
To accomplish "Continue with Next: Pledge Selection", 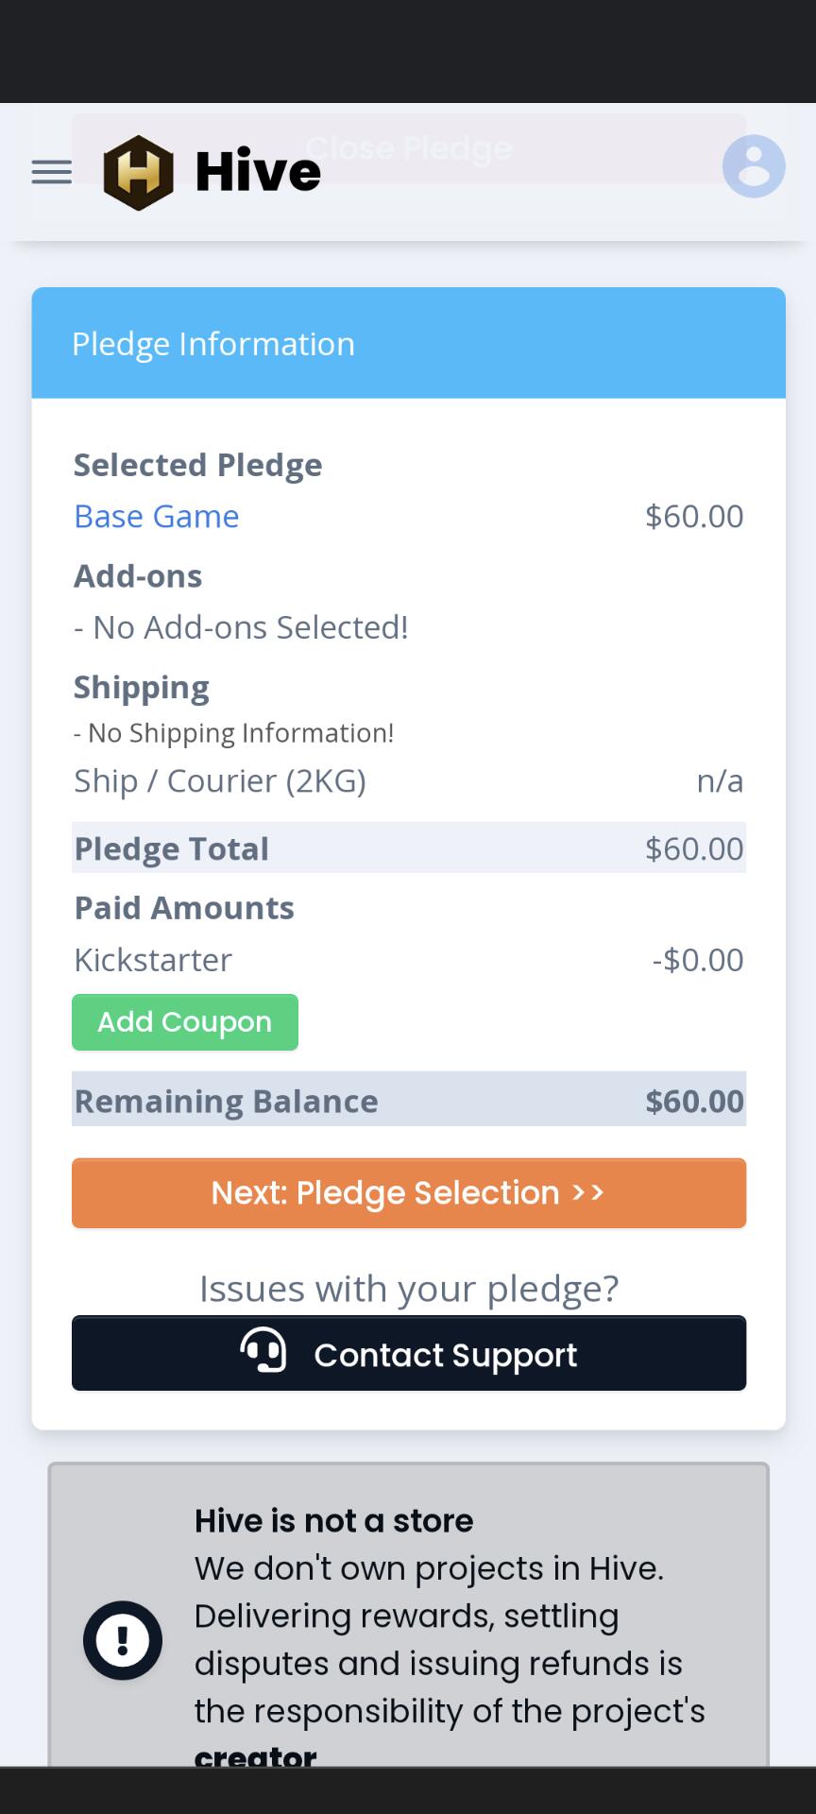I will pyautogui.click(x=409, y=1193).
